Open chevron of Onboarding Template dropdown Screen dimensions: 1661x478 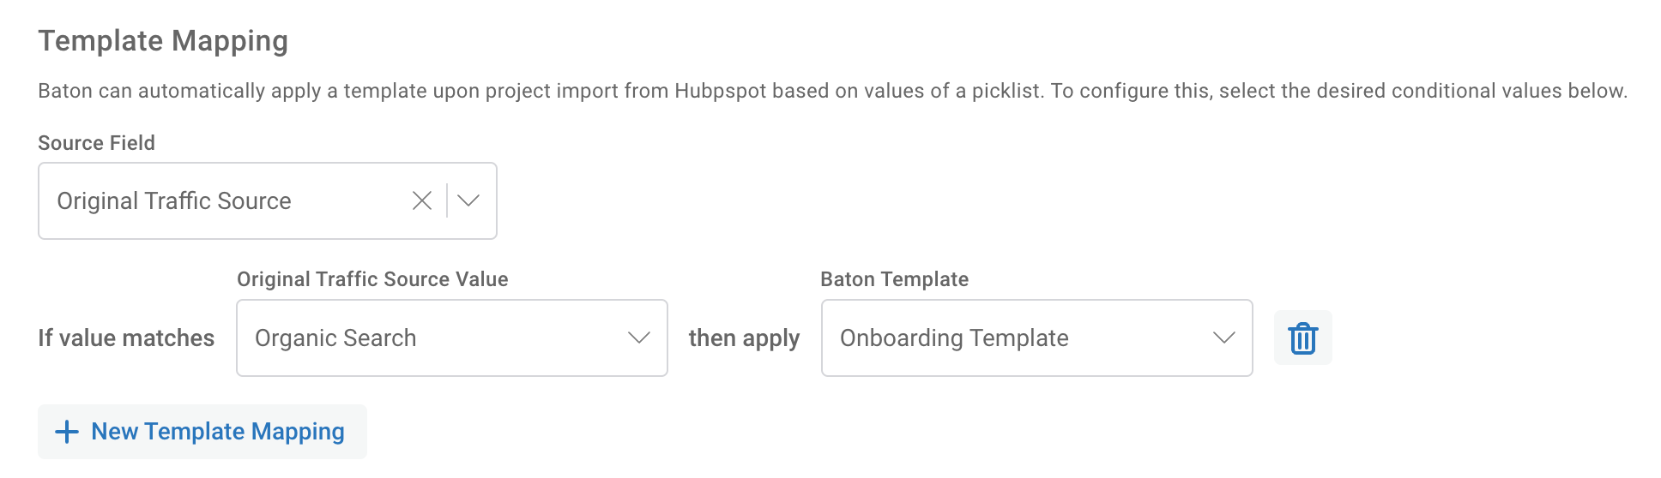click(1224, 338)
